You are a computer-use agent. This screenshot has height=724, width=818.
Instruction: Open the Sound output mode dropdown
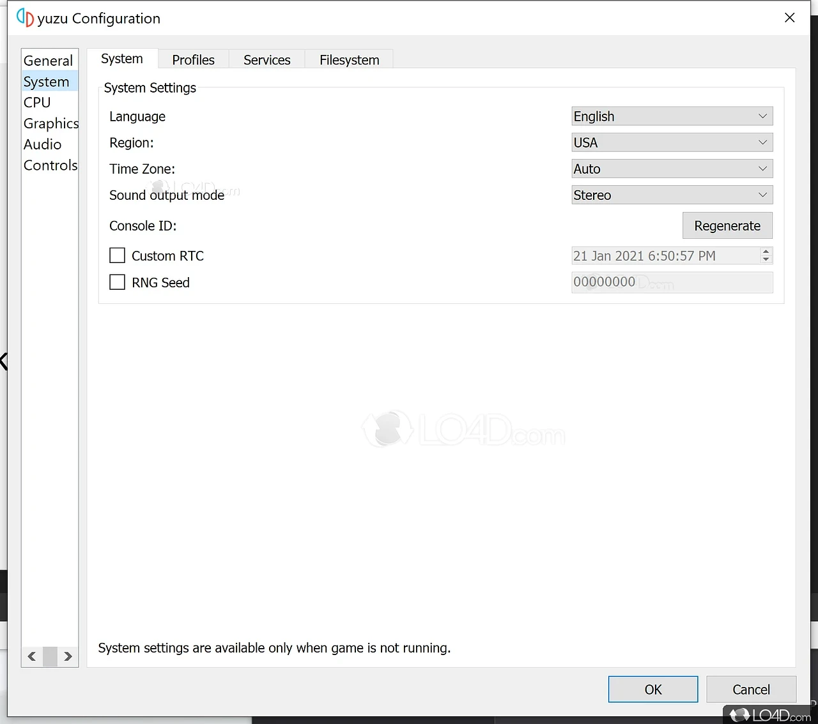(672, 195)
